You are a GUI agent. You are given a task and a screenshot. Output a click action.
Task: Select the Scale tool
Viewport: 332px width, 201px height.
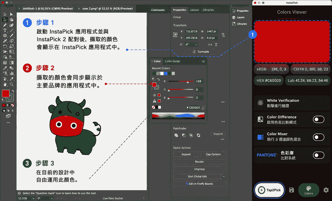(12, 46)
